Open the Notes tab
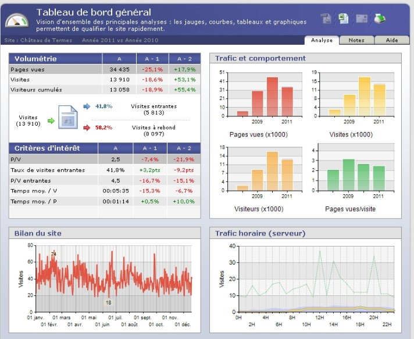This screenshot has height=339, width=414. click(356, 40)
